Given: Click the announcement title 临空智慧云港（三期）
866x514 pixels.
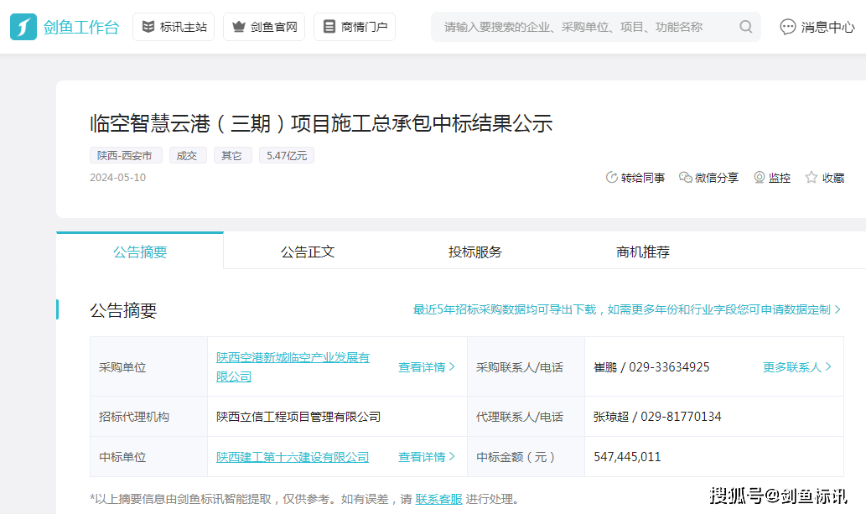Looking at the screenshot, I should point(321,123).
